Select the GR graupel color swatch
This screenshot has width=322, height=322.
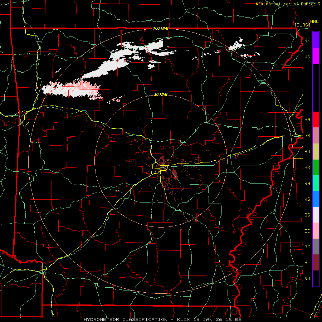click(316, 136)
